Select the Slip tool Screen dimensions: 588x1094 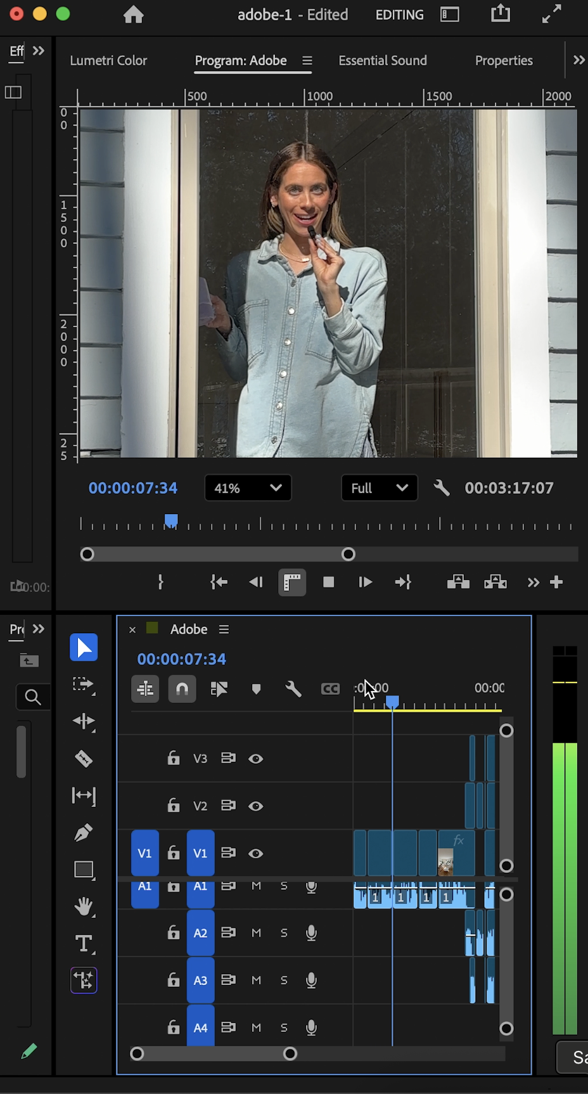click(x=84, y=795)
